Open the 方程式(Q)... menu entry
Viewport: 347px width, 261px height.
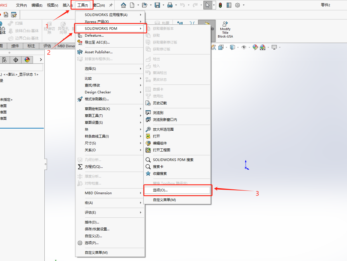(x=94, y=166)
